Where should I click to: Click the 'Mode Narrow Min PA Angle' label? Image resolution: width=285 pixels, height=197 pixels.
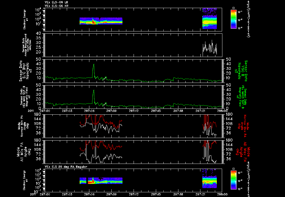pos(24,126)
